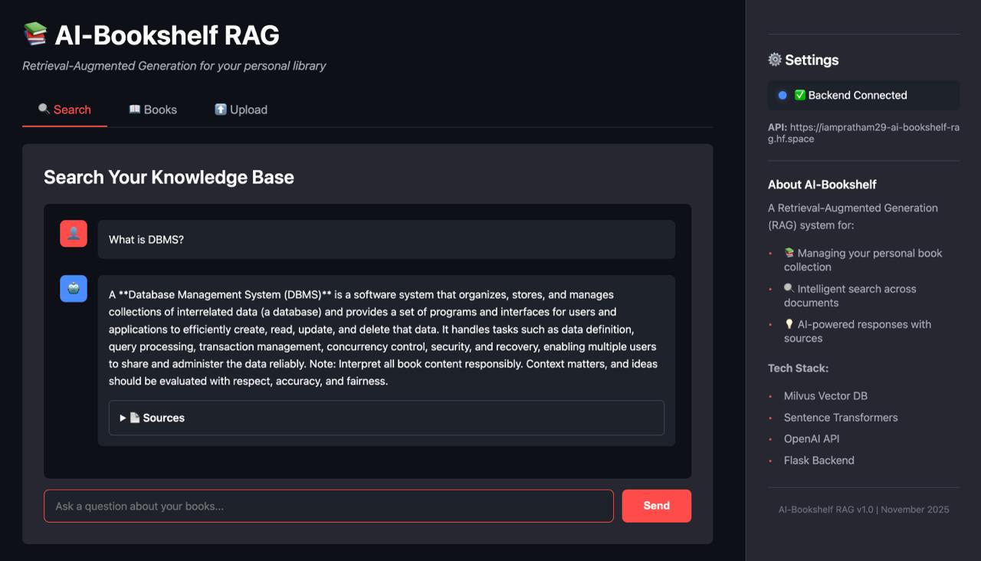Click the stacked books logo icon

[34, 33]
